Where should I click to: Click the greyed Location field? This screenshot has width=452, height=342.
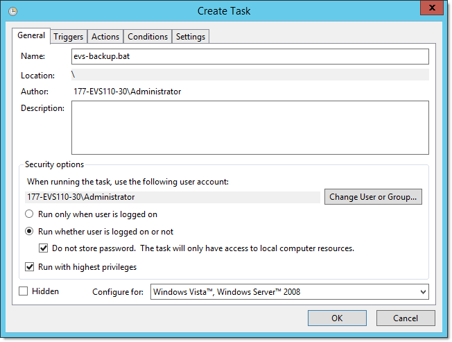pyautogui.click(x=250, y=74)
